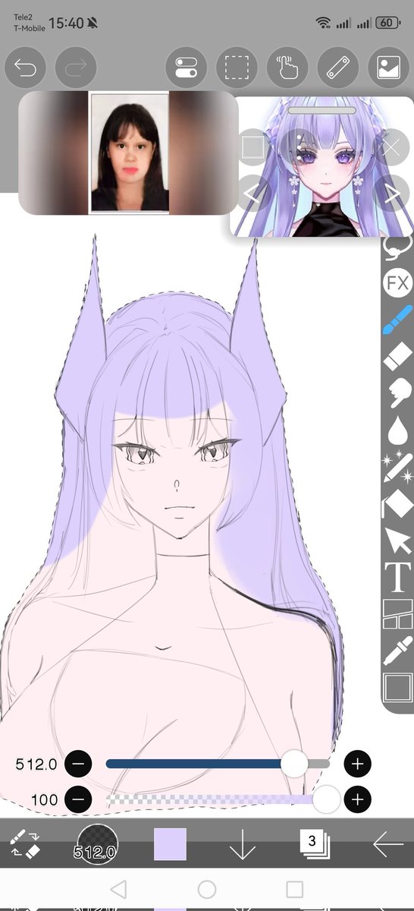Open the selection area dashed-square menu

[237, 68]
